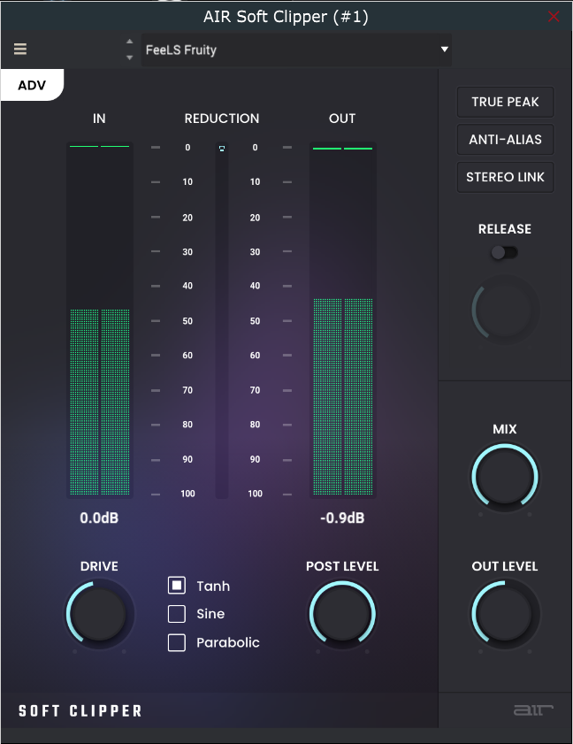The image size is (573, 744).
Task: Click the RELEASE knob
Action: point(505,310)
